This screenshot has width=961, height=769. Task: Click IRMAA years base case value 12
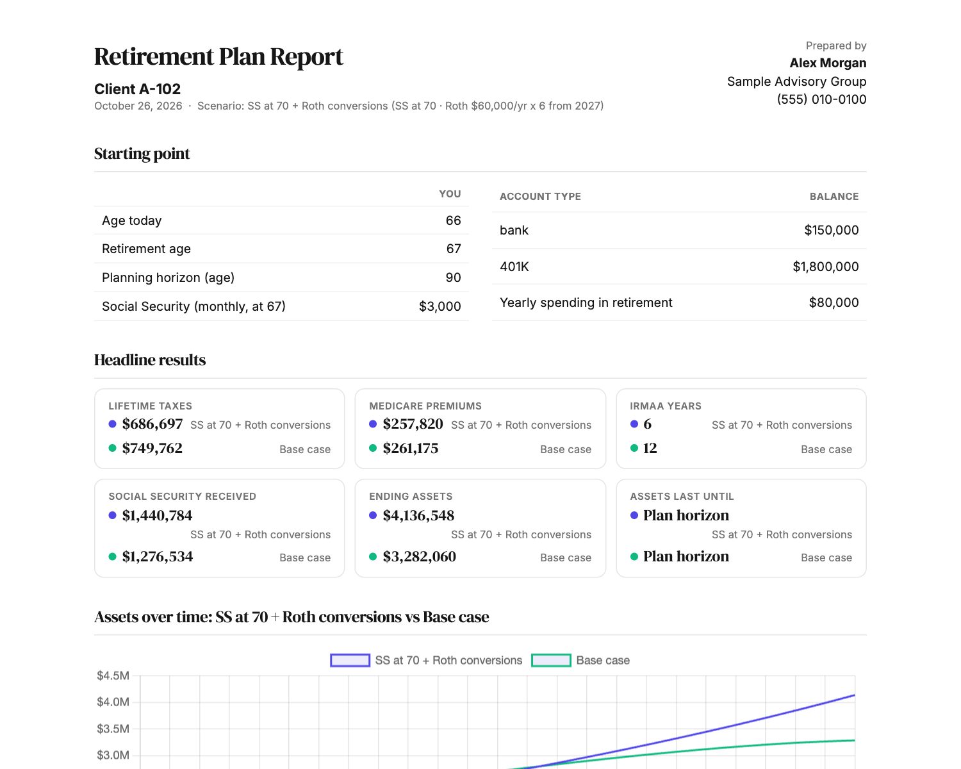pos(650,448)
